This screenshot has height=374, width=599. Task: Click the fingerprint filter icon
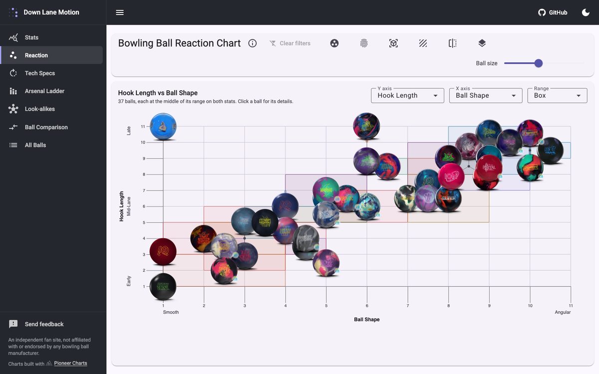tap(364, 43)
